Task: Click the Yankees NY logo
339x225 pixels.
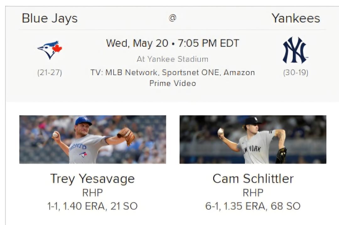Action: 296,50
